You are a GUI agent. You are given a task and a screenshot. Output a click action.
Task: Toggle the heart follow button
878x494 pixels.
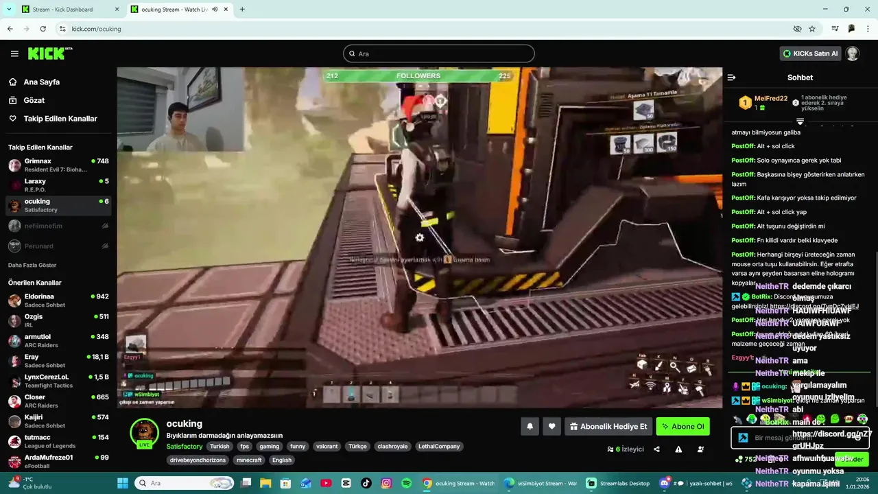[551, 427]
